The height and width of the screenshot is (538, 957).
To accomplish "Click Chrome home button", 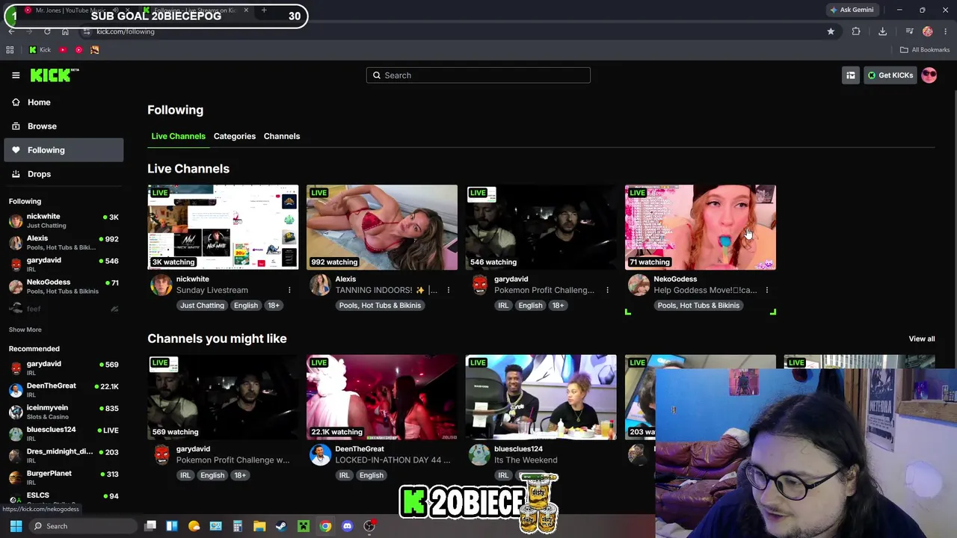I will tap(65, 31).
